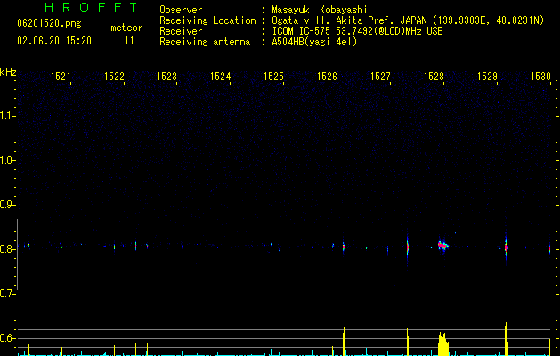Click the 1528 time axis marker
This screenshot has width=560, height=356.
(x=434, y=77)
